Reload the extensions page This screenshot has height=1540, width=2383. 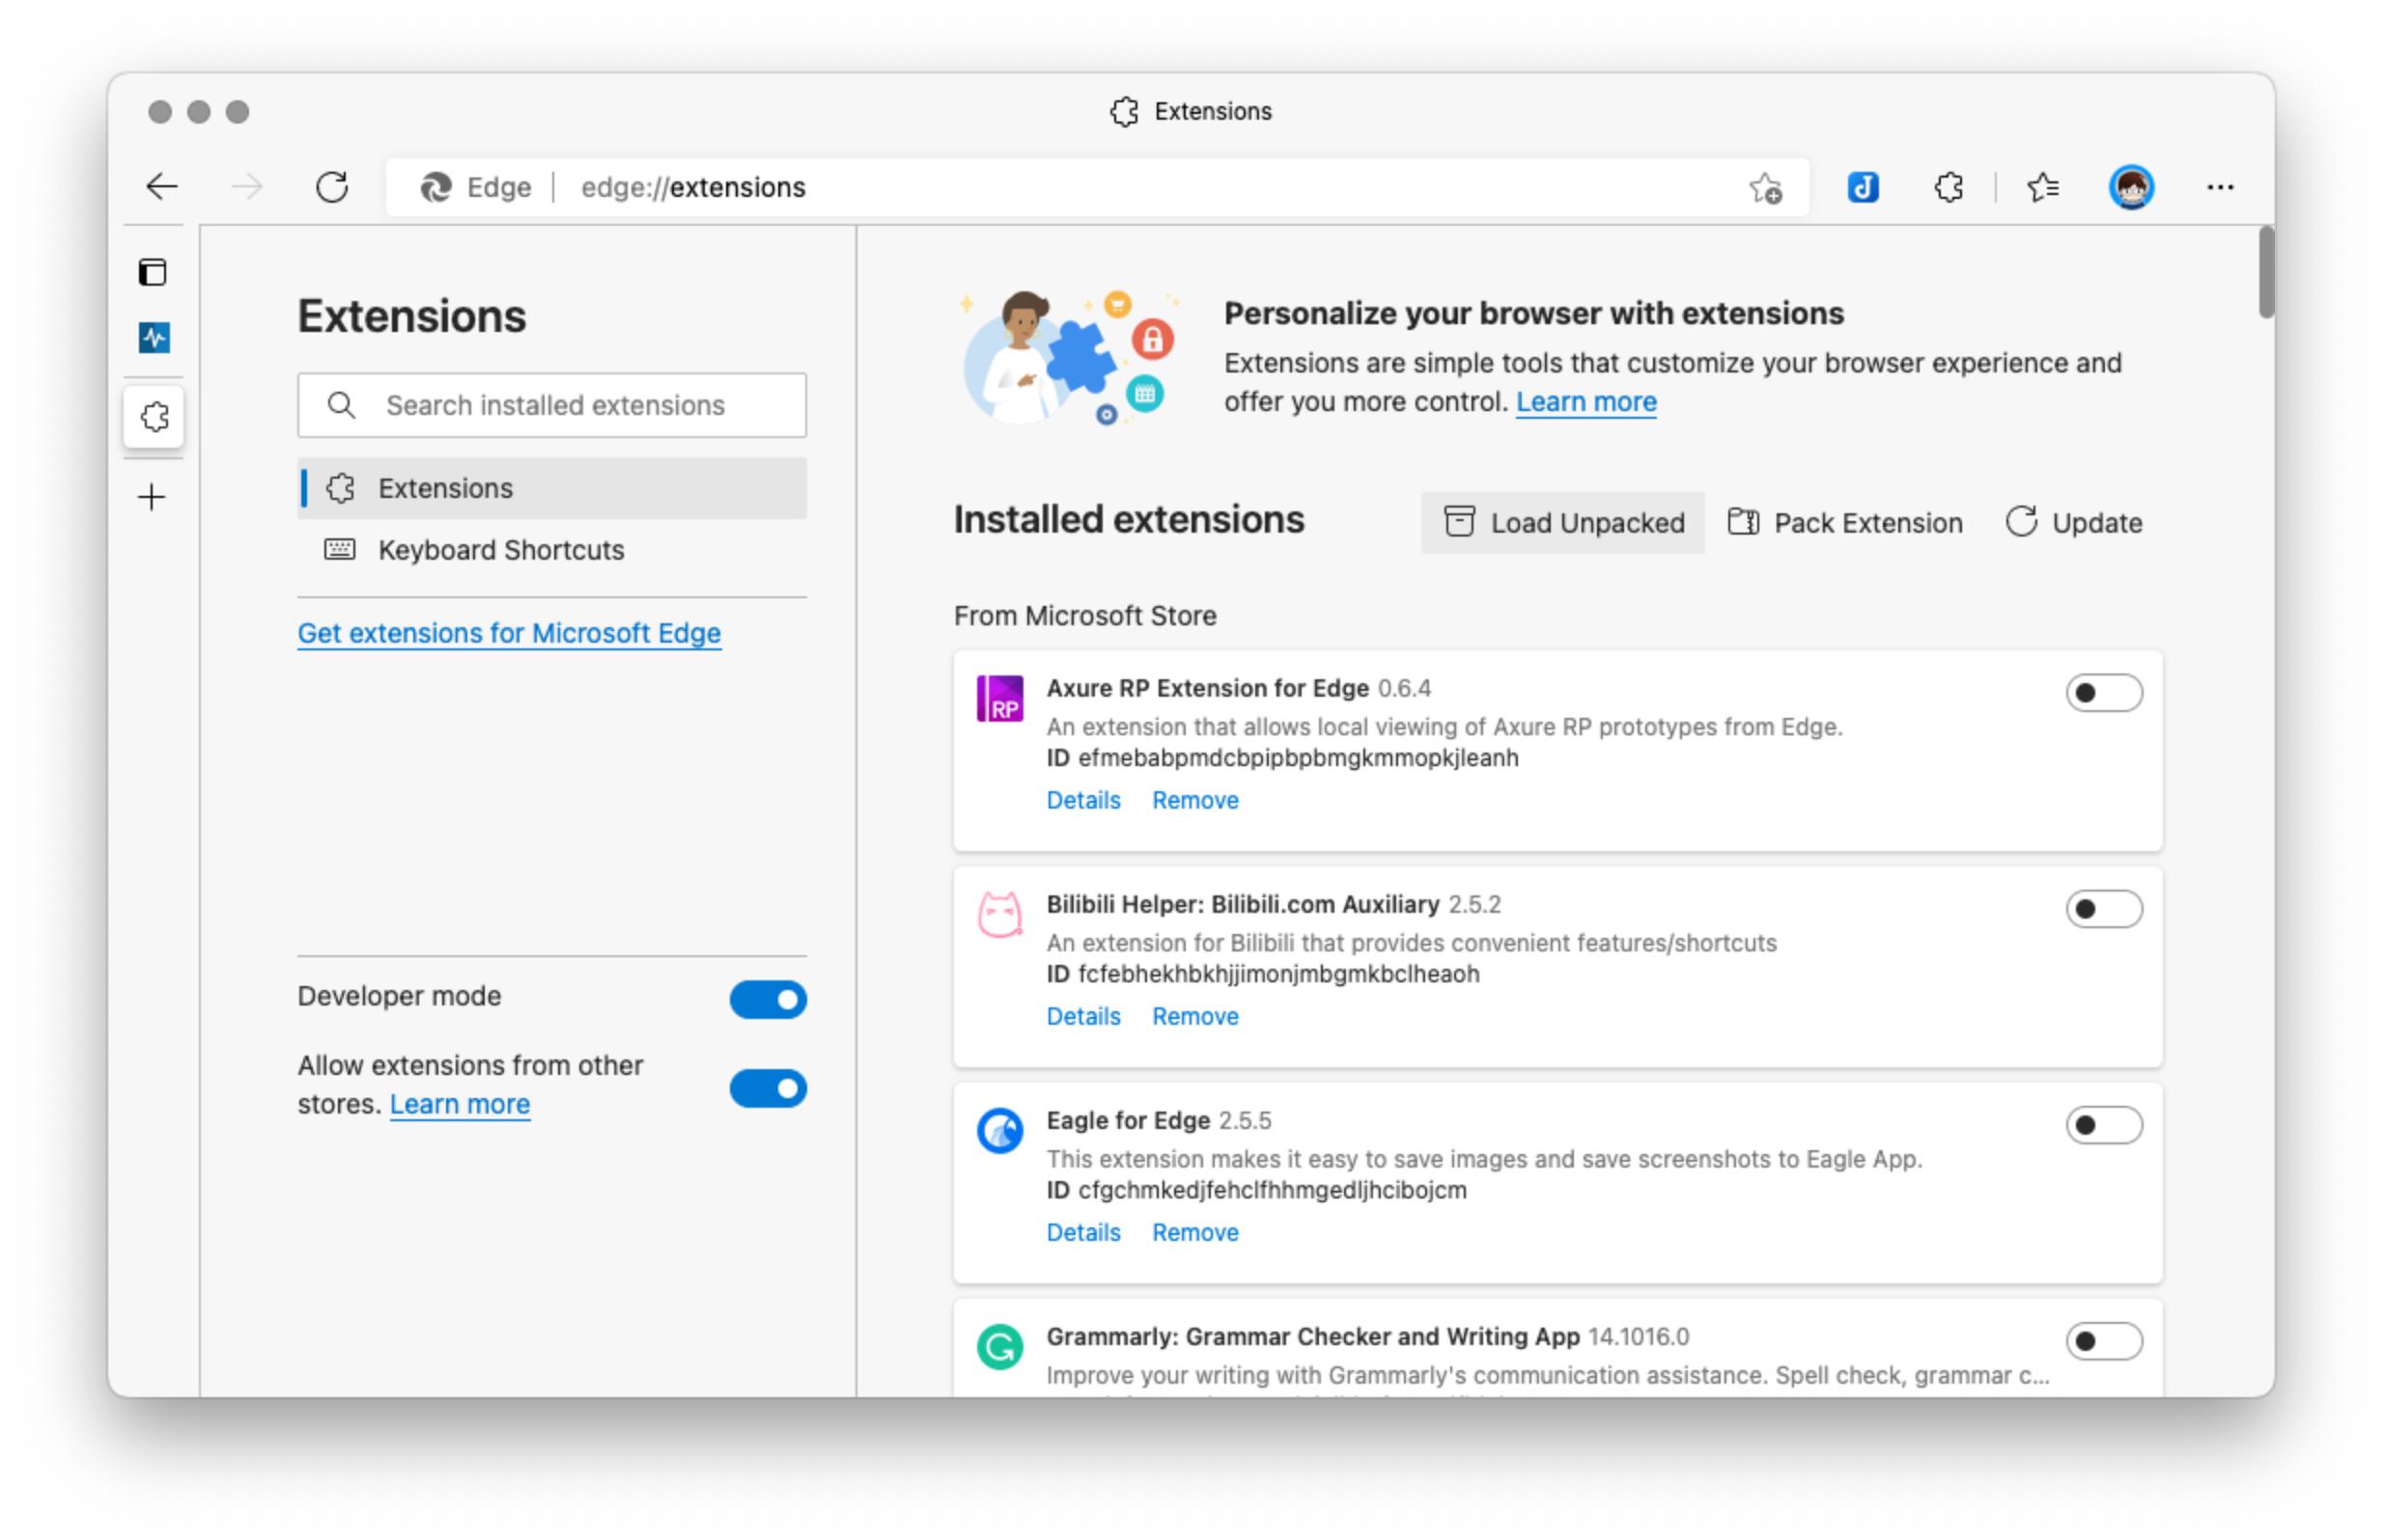pyautogui.click(x=331, y=187)
